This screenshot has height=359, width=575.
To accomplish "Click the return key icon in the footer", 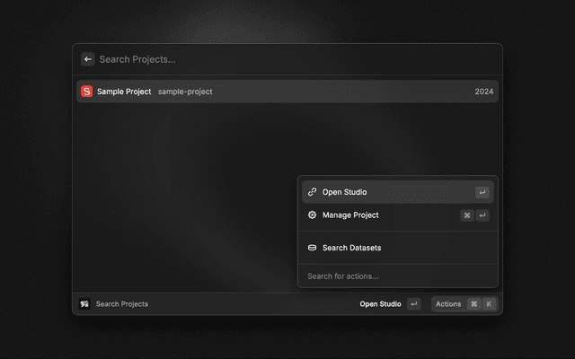I will coord(413,304).
